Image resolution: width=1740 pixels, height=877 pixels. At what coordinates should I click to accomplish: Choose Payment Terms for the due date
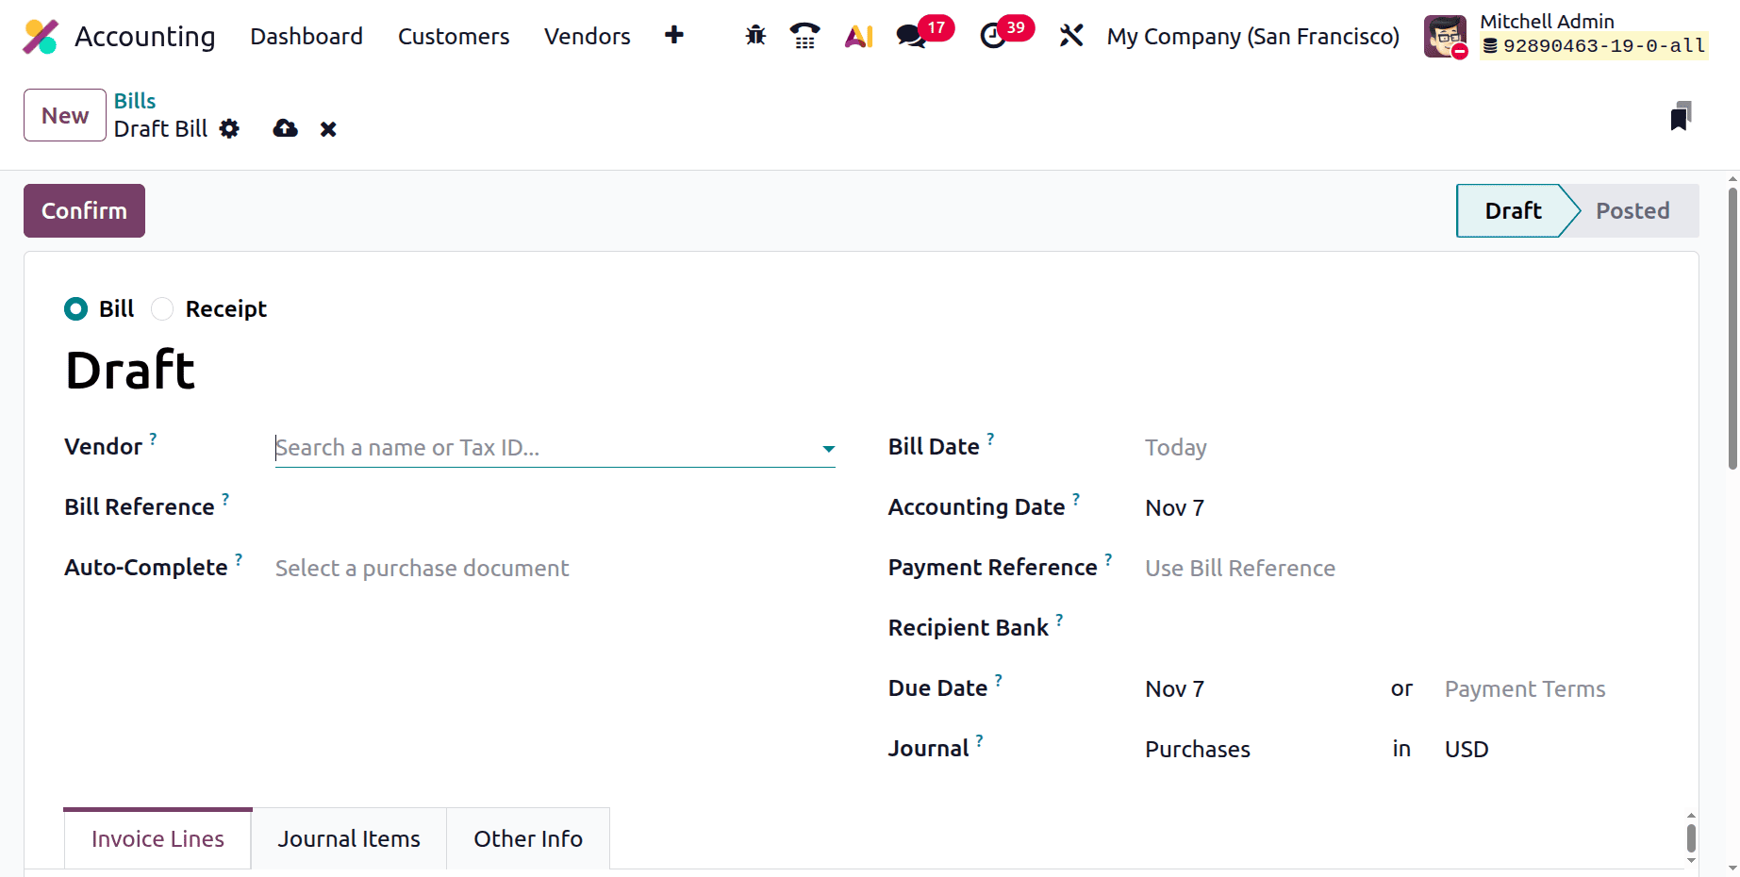1524,688
